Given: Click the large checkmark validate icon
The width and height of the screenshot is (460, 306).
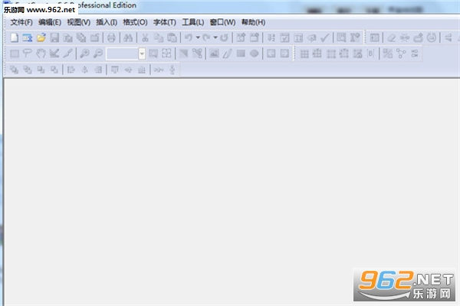Looking at the screenshot, I should click(325, 37).
